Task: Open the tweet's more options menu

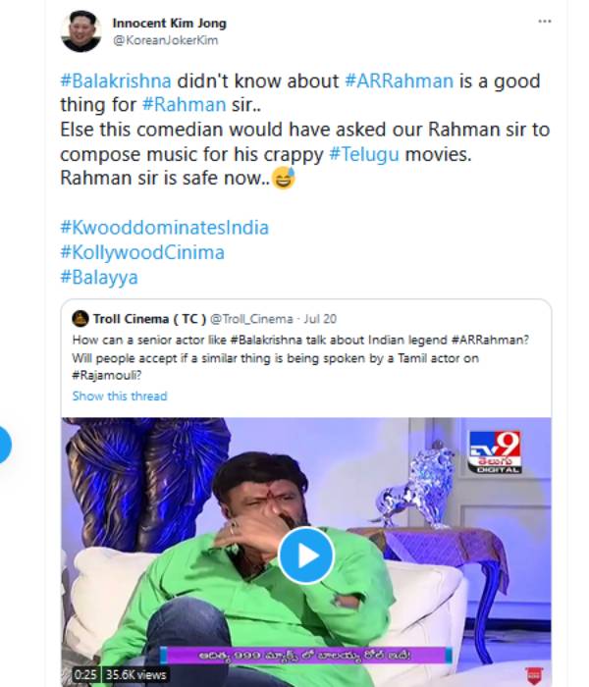Action: [x=545, y=21]
